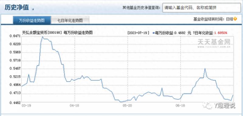Click the x-axis date 03-19
Screen dimensions: 243x116
click(x=26, y=105)
